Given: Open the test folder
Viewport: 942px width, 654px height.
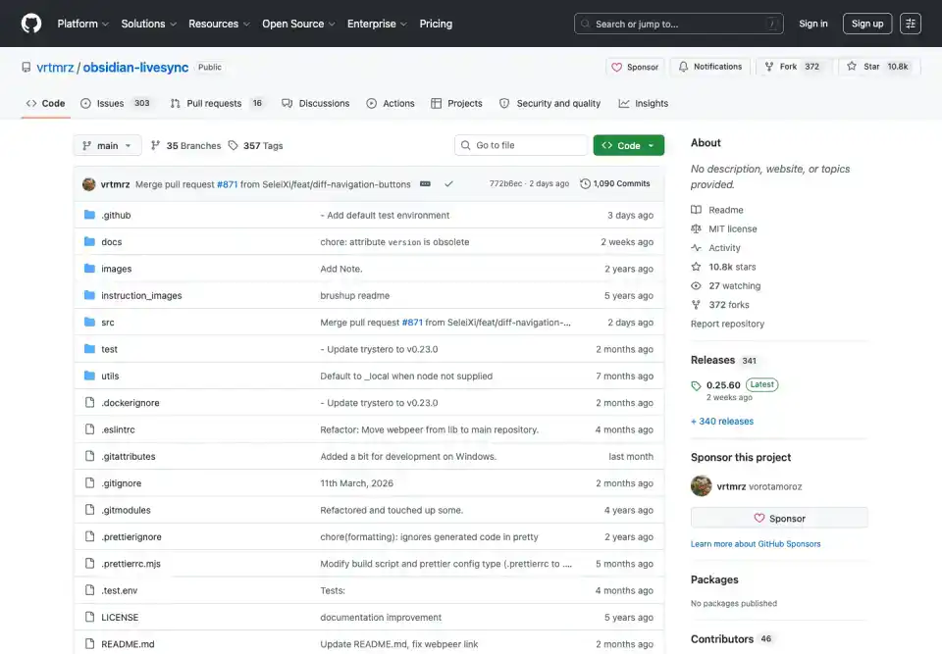Looking at the screenshot, I should 109,349.
